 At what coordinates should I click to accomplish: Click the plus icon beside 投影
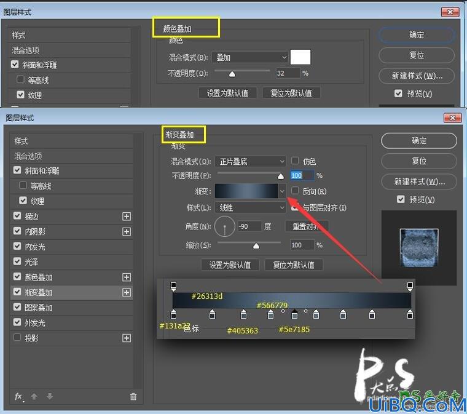pyautogui.click(x=127, y=338)
